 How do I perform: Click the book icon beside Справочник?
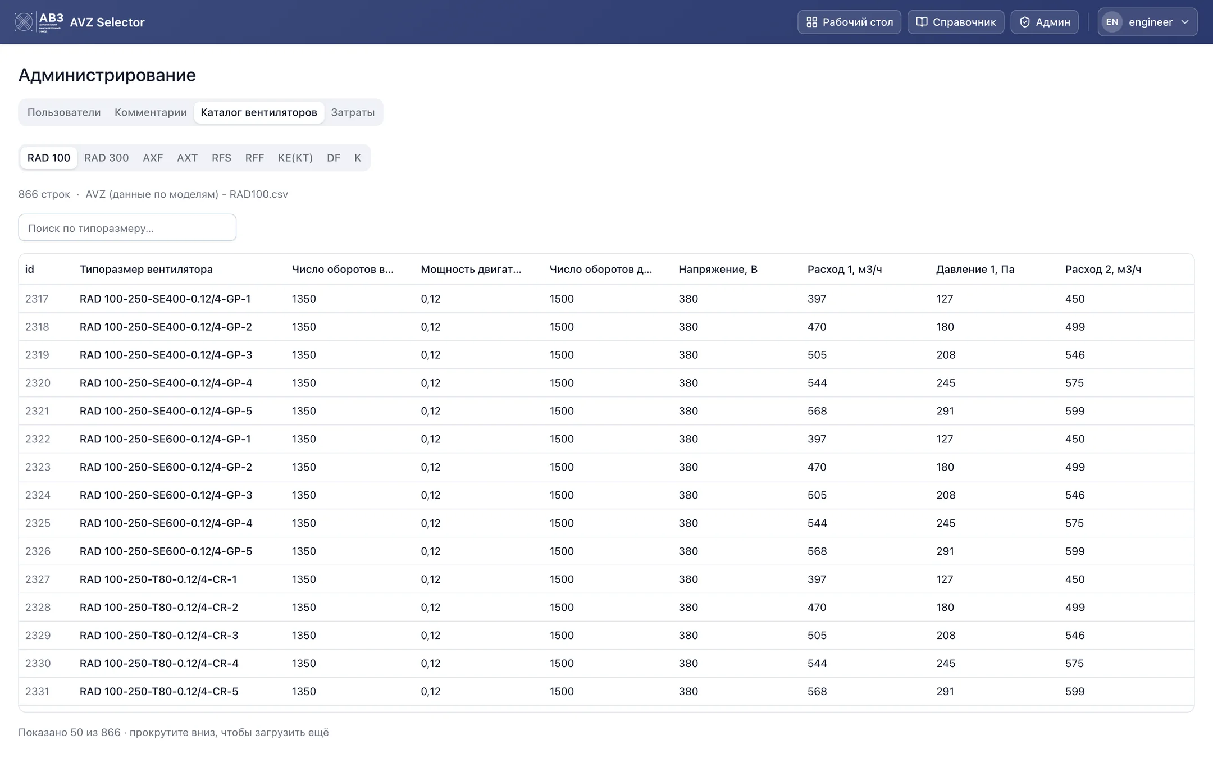click(x=922, y=22)
